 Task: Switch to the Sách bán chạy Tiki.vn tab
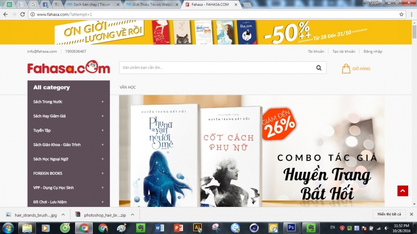(92, 5)
